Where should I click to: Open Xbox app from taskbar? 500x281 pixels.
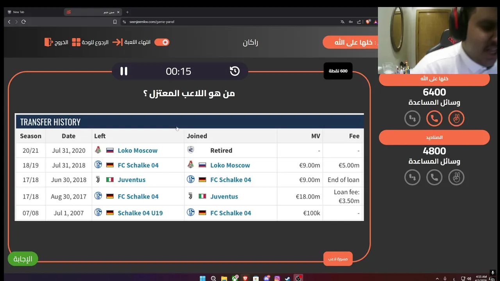(235, 278)
